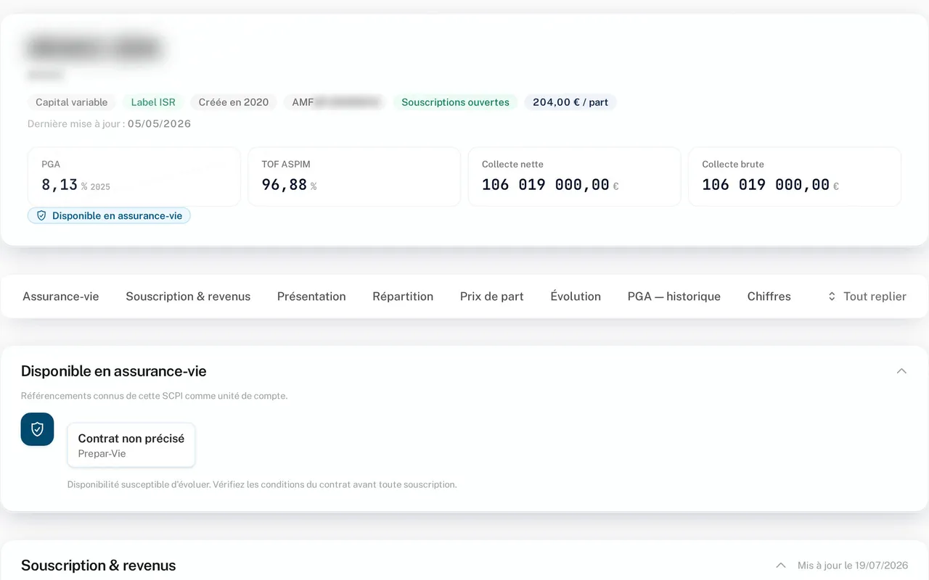Open the Contrat non précisé Prepar-Vie card

(x=131, y=445)
